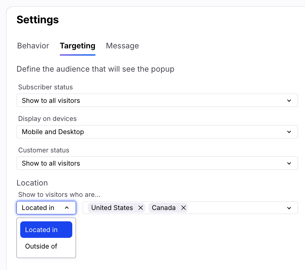Viewport: 305px width, 270px height.
Task: Select the Outside of option
Action: pyautogui.click(x=41, y=246)
